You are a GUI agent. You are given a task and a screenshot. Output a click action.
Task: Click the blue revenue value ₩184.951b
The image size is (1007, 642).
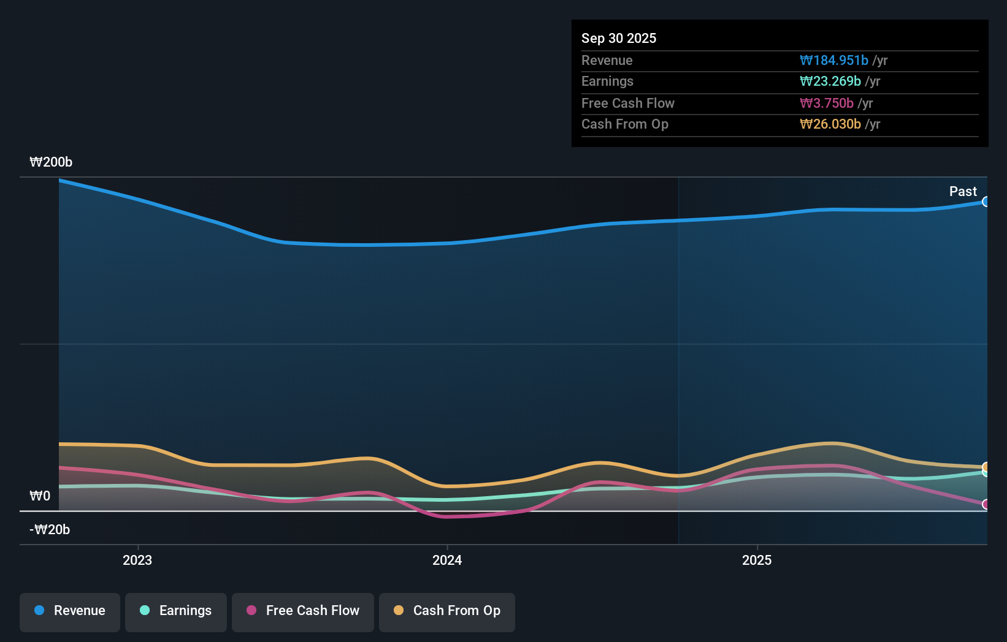(834, 60)
